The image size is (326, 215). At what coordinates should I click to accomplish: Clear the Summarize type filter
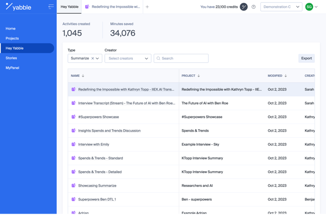93,59
